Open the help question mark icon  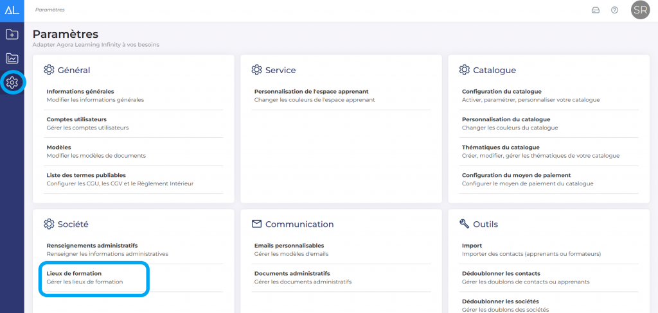[x=614, y=10]
